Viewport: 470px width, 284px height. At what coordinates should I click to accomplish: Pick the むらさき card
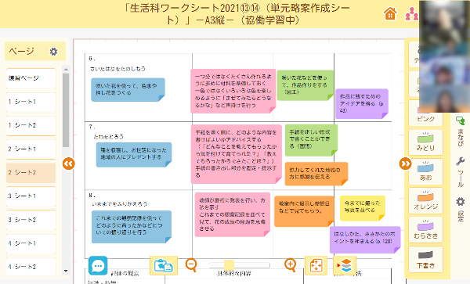425,229
